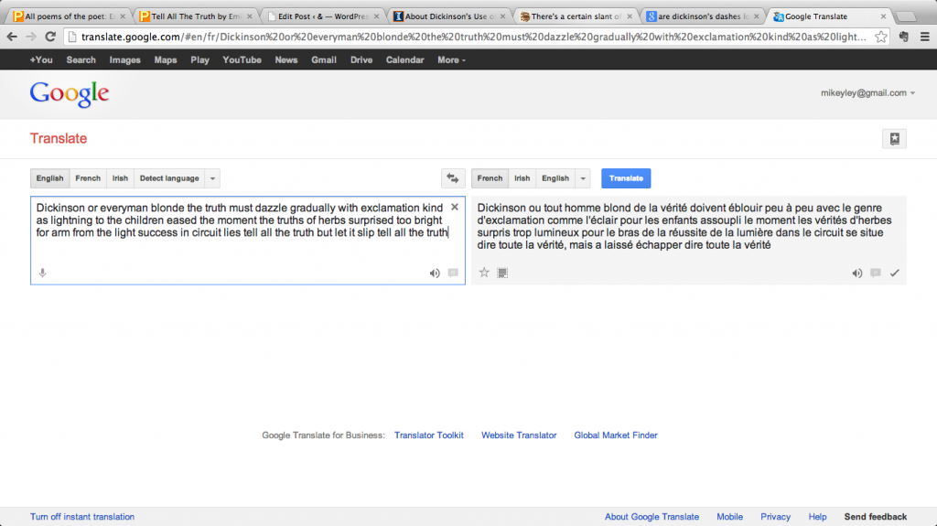Image resolution: width=937 pixels, height=526 pixels.
Task: Select English as the source language
Action: [49, 178]
